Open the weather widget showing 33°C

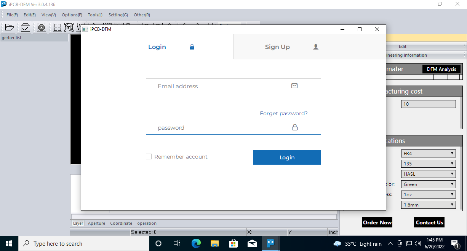pos(357,243)
